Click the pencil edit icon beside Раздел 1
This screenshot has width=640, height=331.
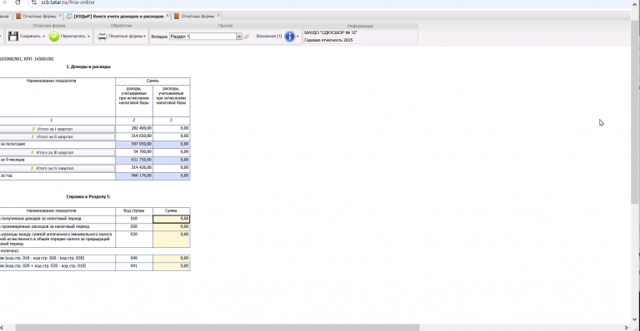[247, 37]
